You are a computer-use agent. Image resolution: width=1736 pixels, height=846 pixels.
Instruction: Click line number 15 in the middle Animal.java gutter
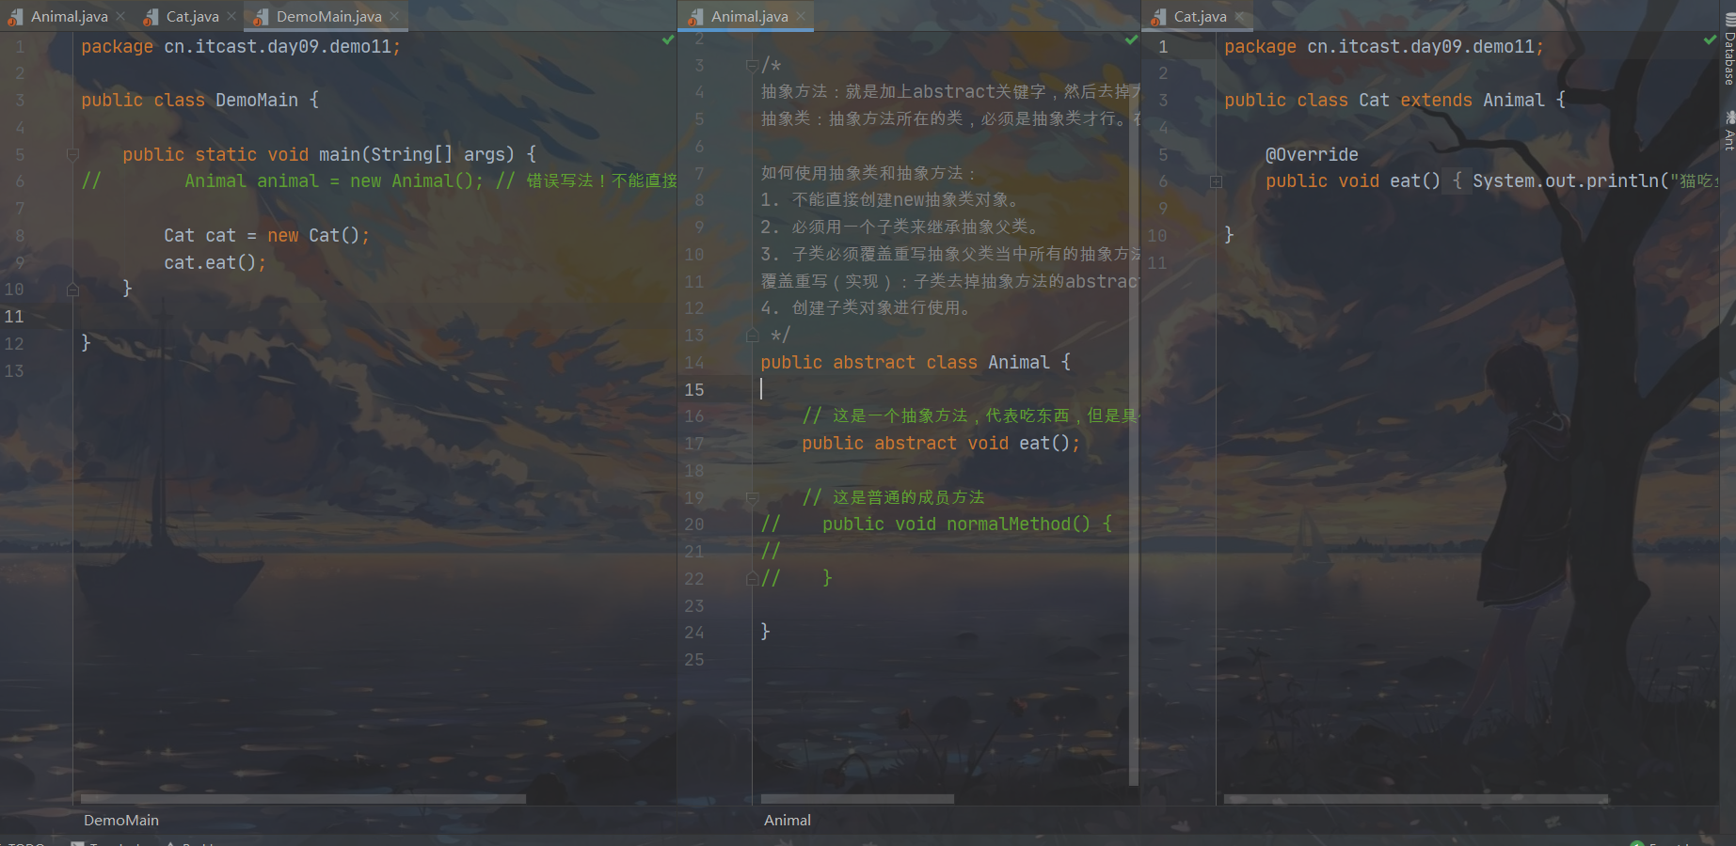pos(694,389)
